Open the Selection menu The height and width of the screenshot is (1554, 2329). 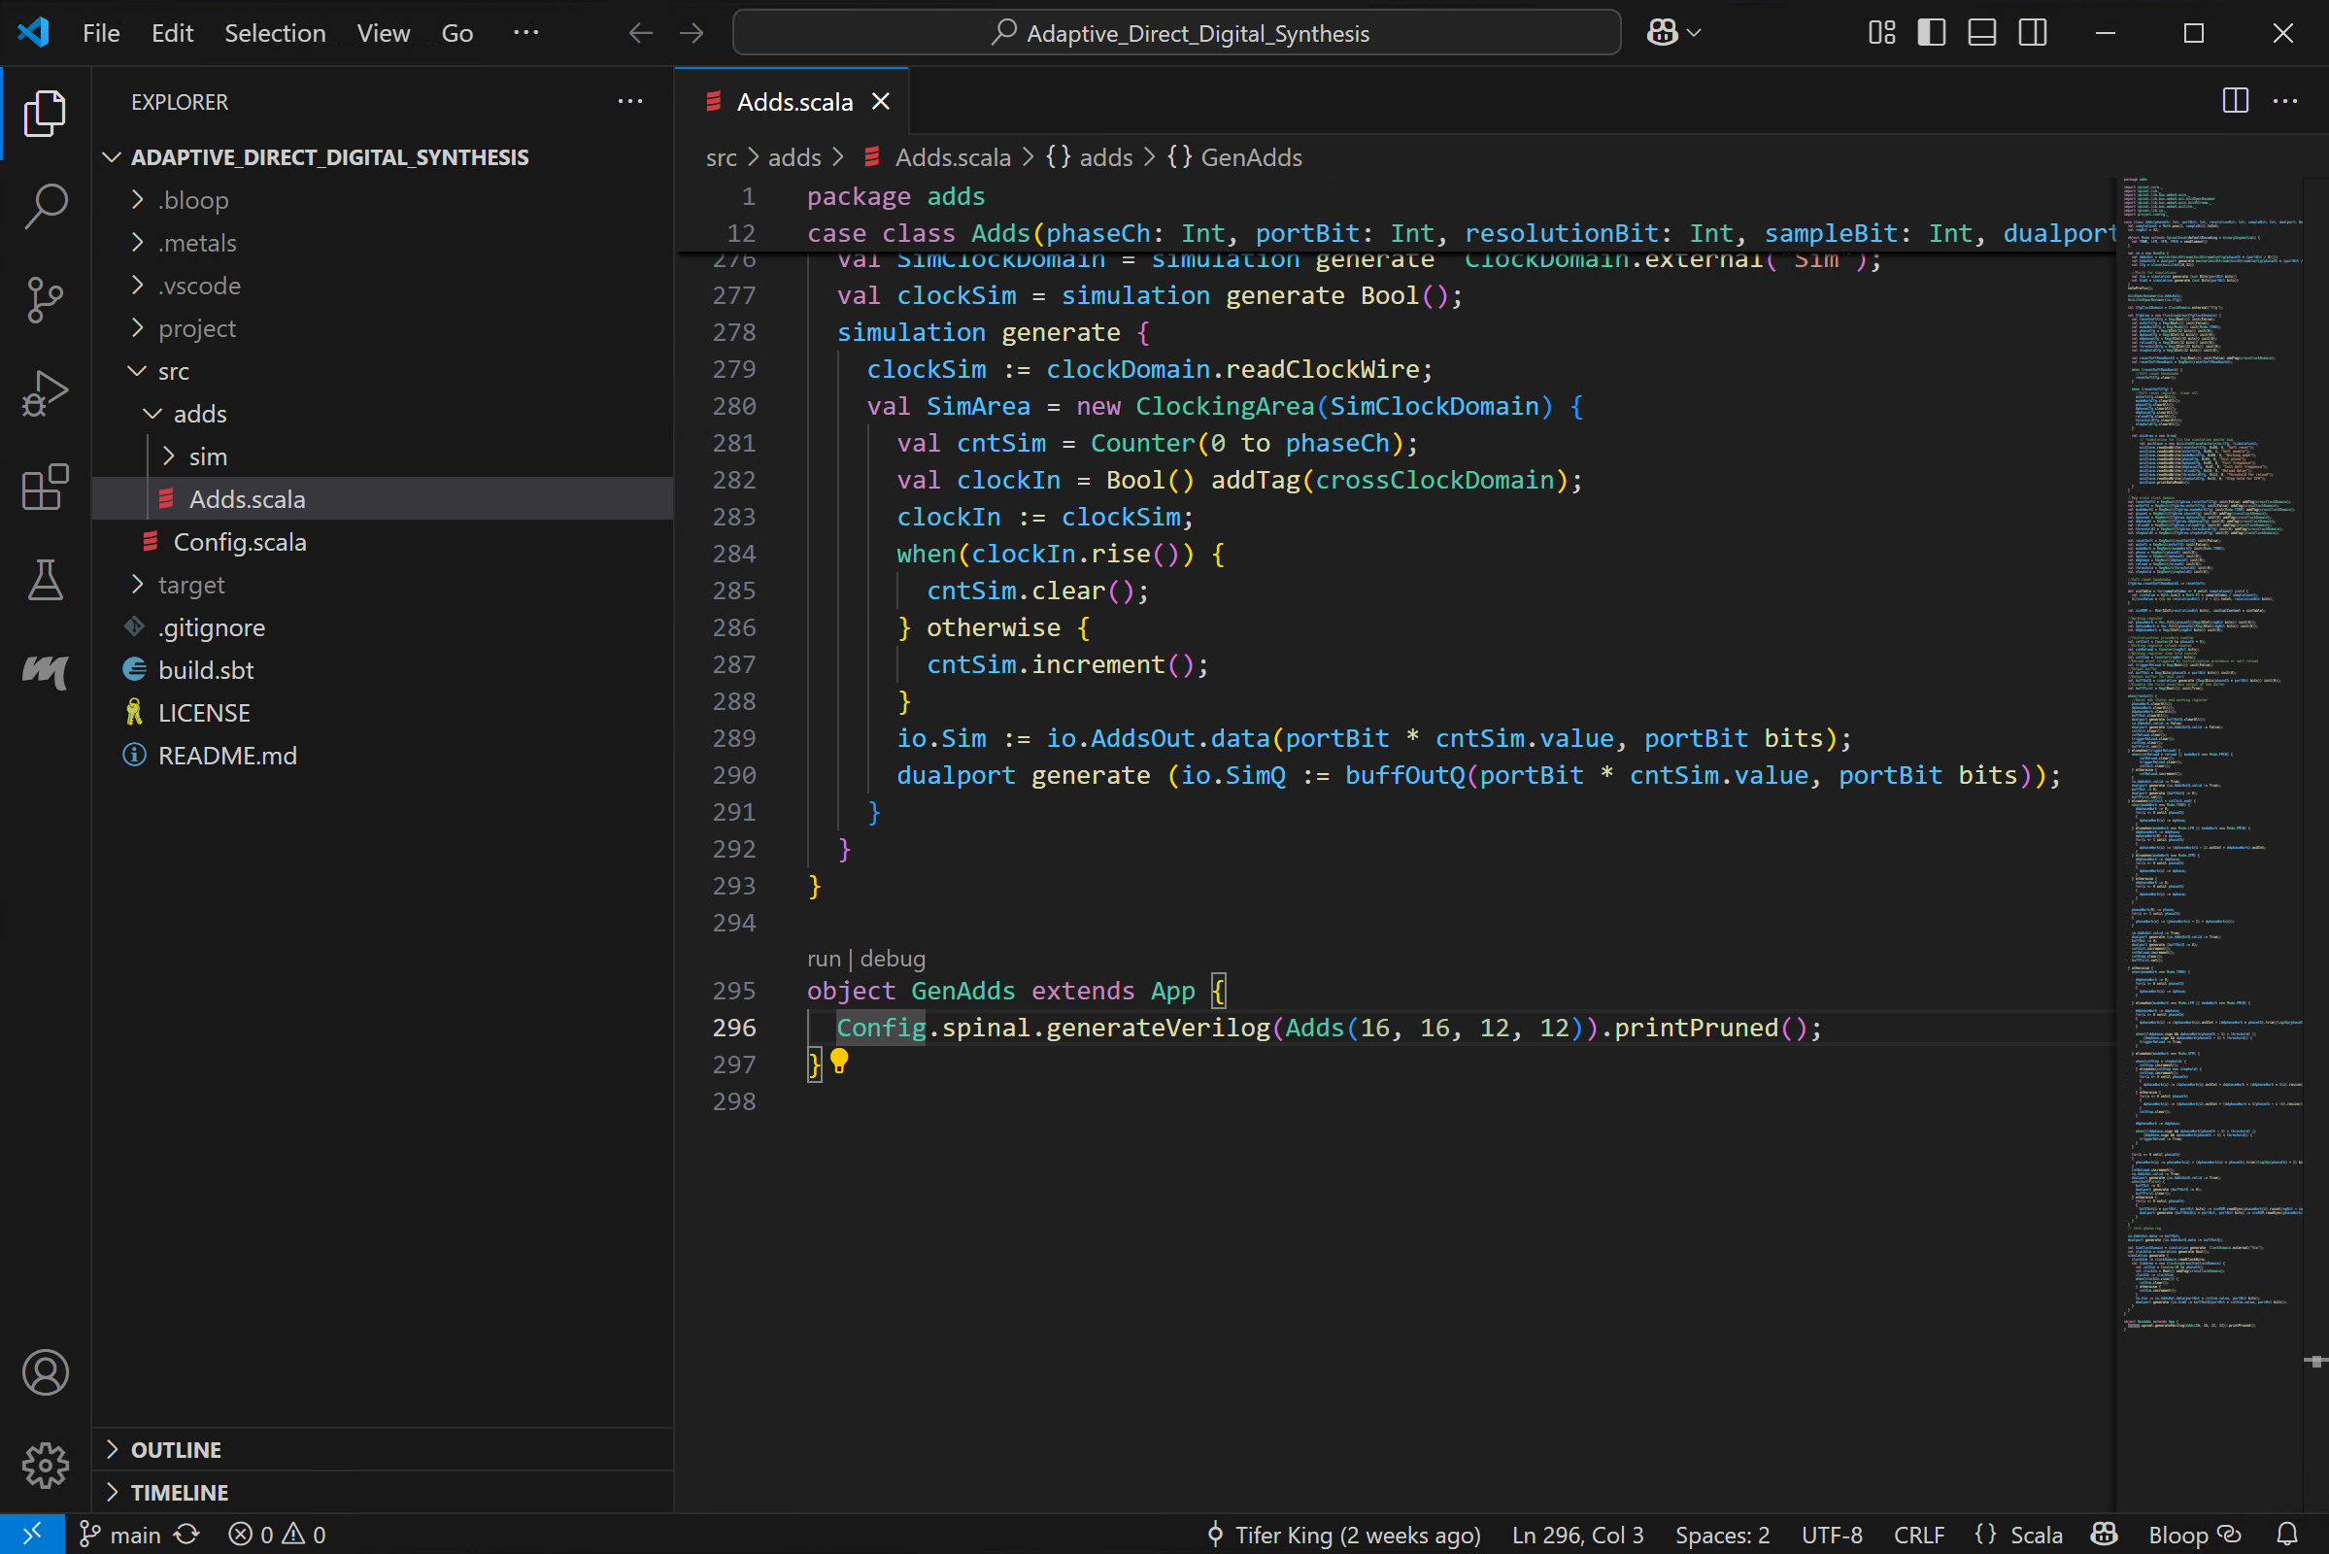[275, 33]
